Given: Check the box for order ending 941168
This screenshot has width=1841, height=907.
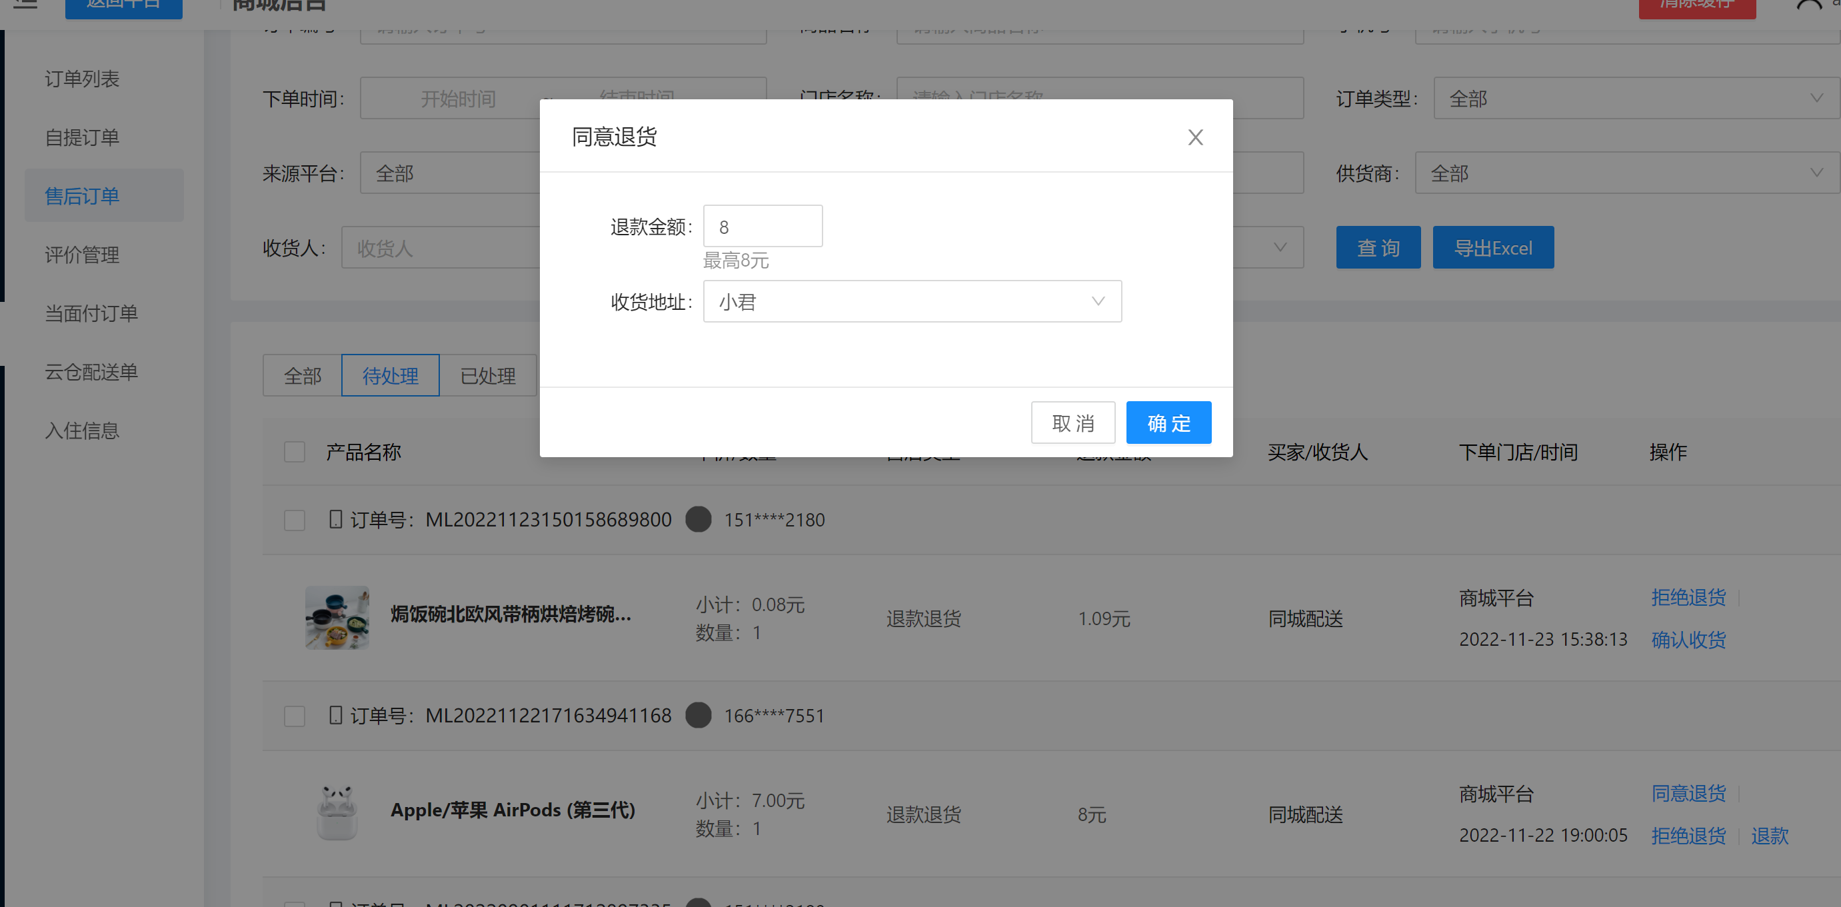Looking at the screenshot, I should (x=295, y=716).
